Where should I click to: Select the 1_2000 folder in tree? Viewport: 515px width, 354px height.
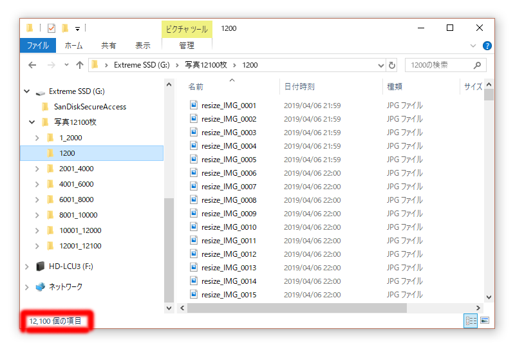click(x=71, y=138)
